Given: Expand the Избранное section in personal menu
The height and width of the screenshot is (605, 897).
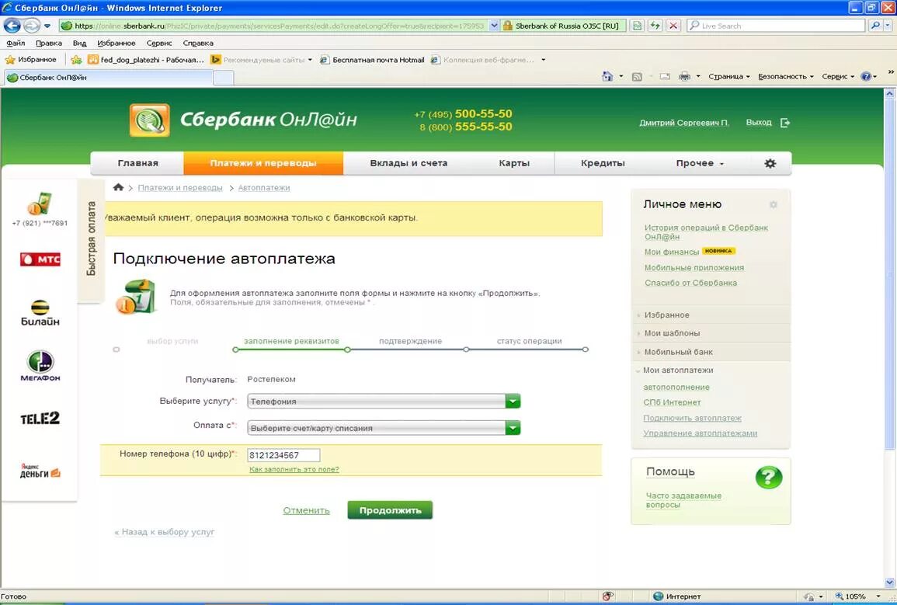Looking at the screenshot, I should point(666,315).
